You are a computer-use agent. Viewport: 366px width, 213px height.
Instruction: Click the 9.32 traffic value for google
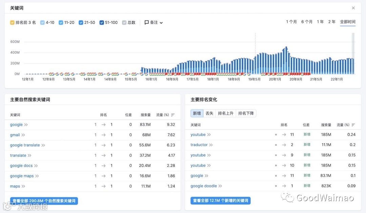(171, 125)
